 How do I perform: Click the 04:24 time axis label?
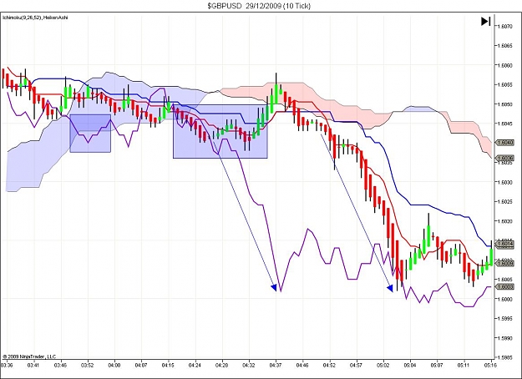(195, 365)
